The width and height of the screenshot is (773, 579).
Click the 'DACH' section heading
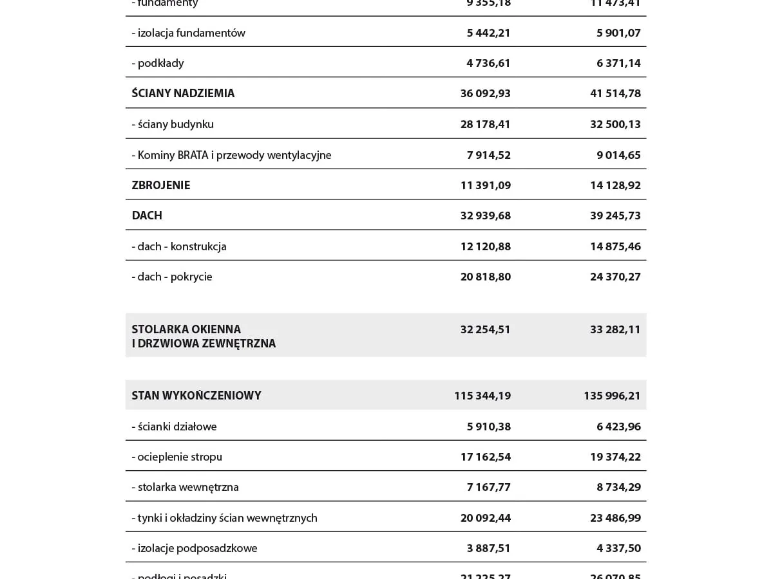pos(147,216)
